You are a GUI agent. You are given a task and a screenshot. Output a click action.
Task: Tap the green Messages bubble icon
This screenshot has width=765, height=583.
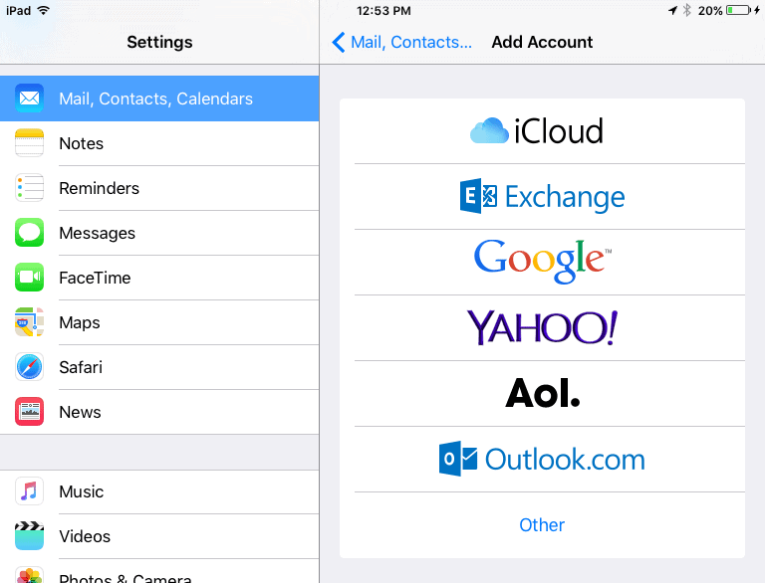pos(29,233)
